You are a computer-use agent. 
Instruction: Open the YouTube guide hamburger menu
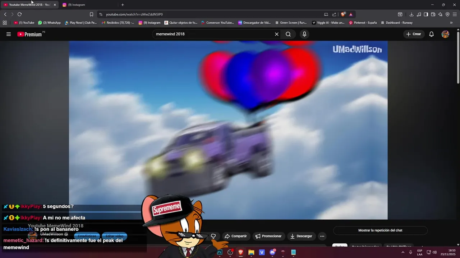point(9,34)
